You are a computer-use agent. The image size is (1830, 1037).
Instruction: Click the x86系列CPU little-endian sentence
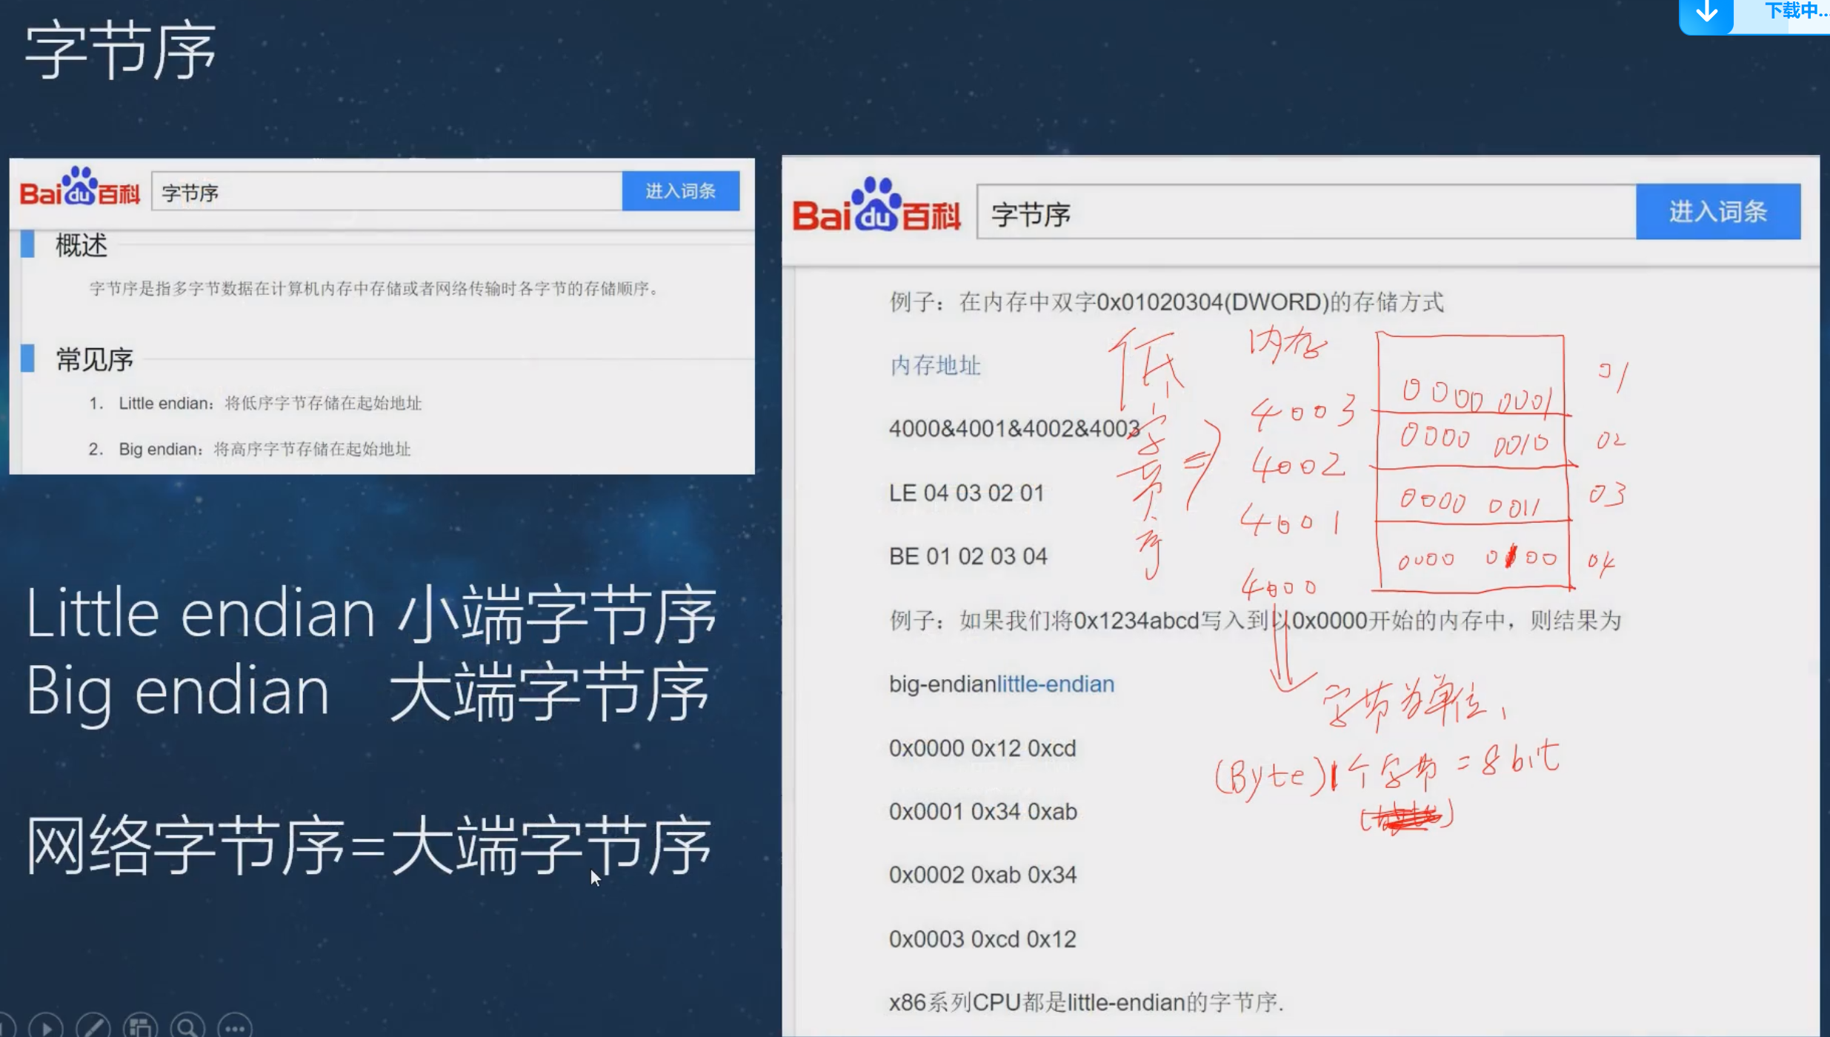pyautogui.click(x=1086, y=1002)
